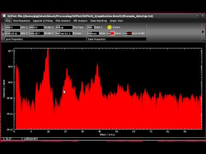Open the Graph View tab

pyautogui.click(x=116, y=21)
